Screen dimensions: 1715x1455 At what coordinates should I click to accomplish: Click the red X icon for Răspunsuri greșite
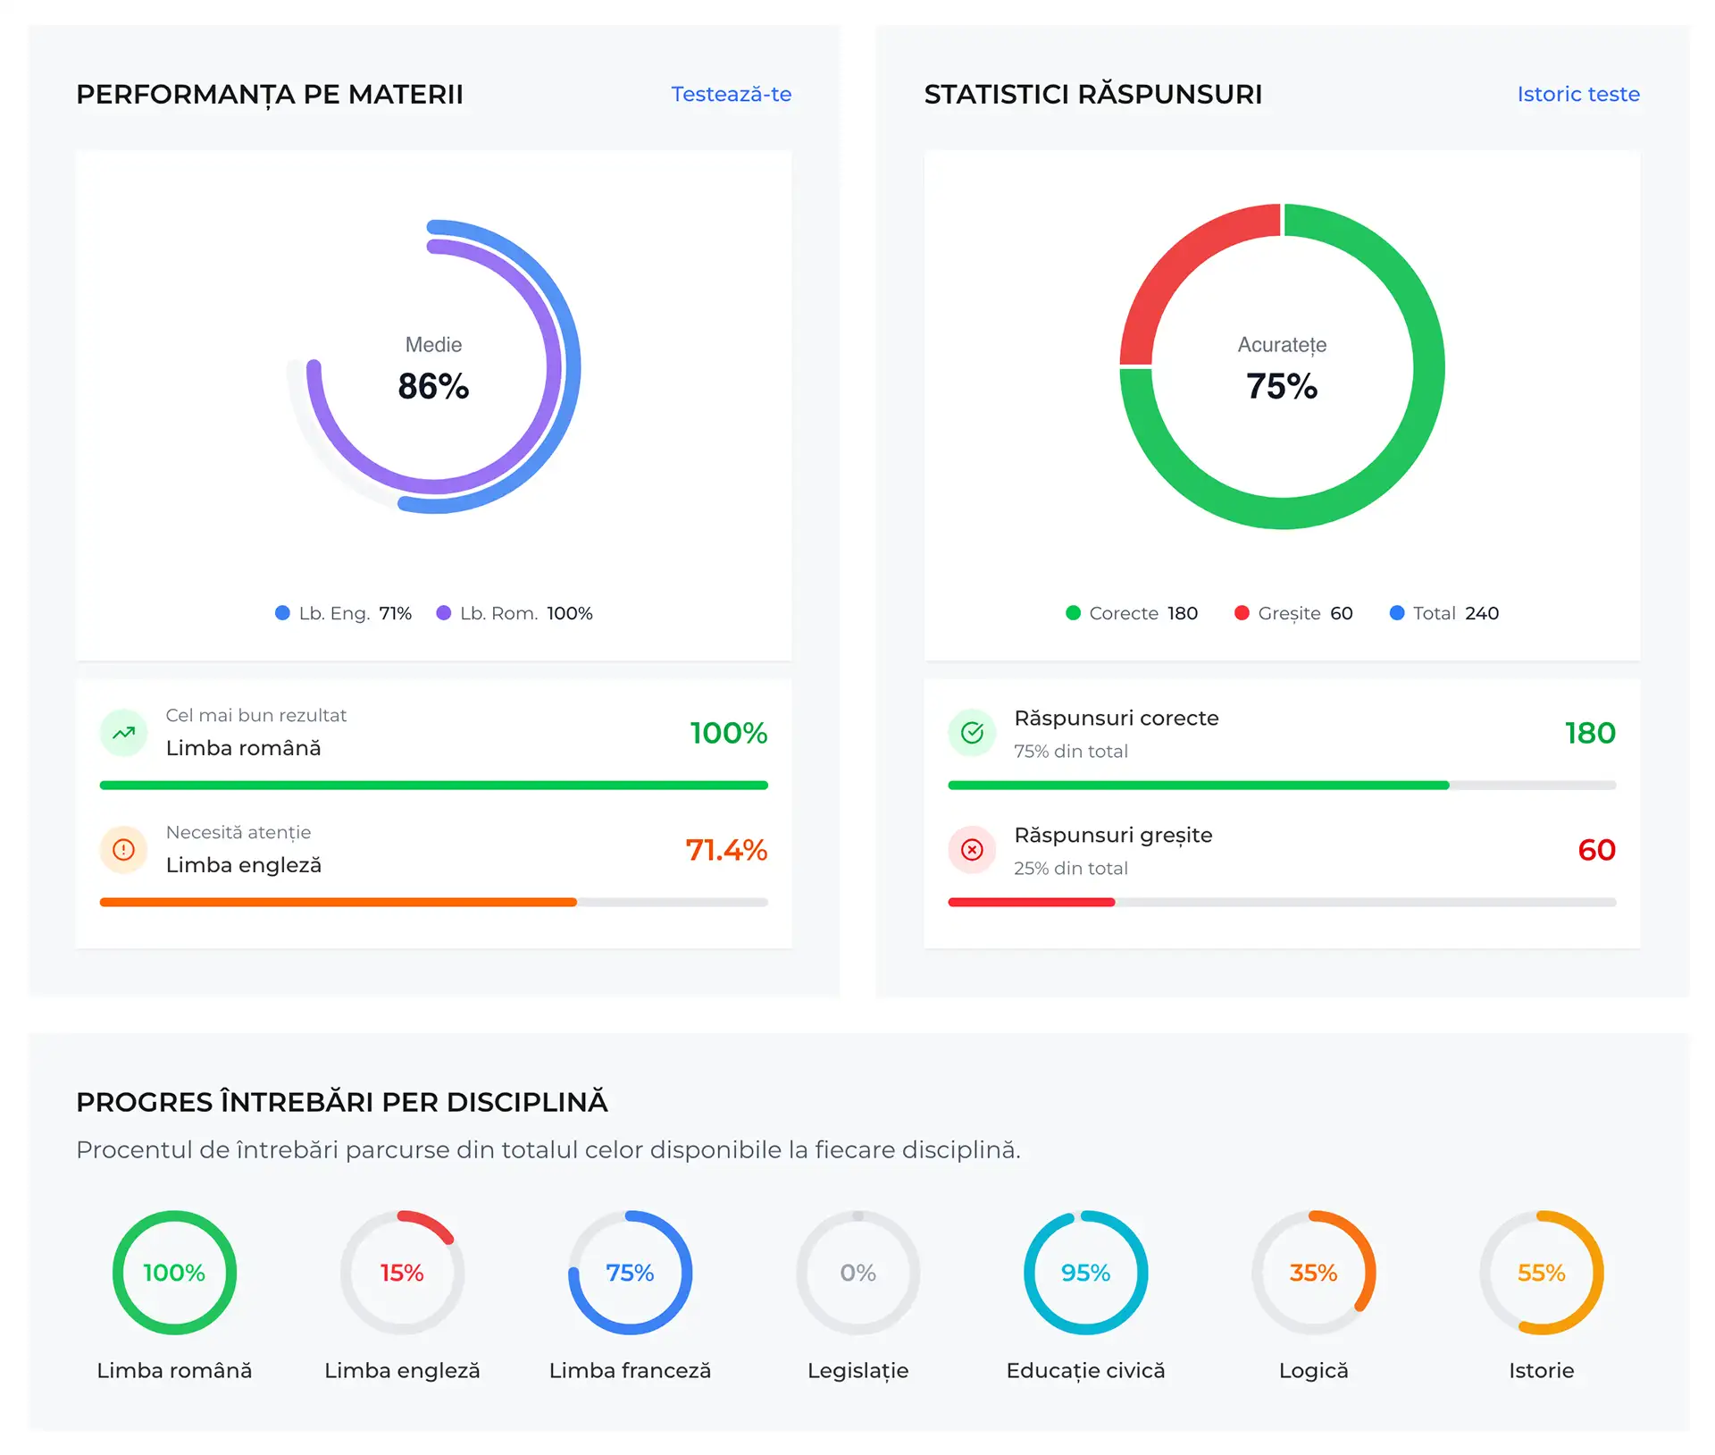pos(972,849)
